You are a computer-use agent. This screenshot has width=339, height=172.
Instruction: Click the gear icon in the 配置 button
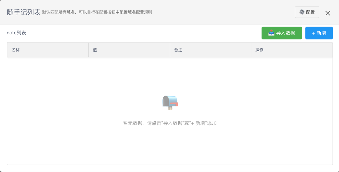tap(302, 12)
